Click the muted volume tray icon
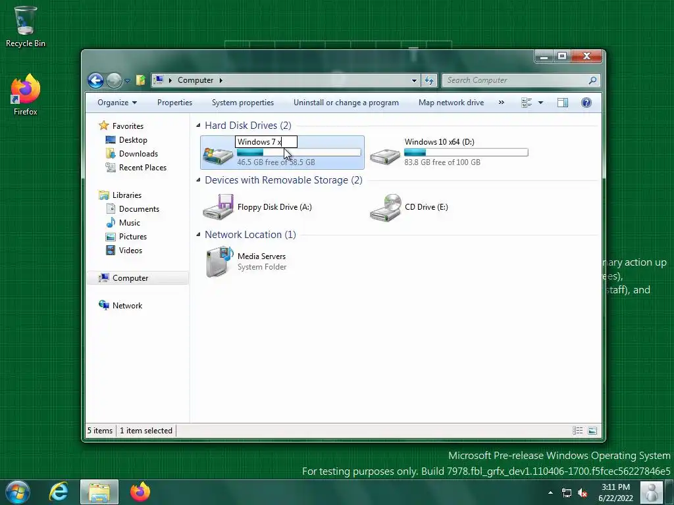Image resolution: width=674 pixels, height=505 pixels. 583,493
